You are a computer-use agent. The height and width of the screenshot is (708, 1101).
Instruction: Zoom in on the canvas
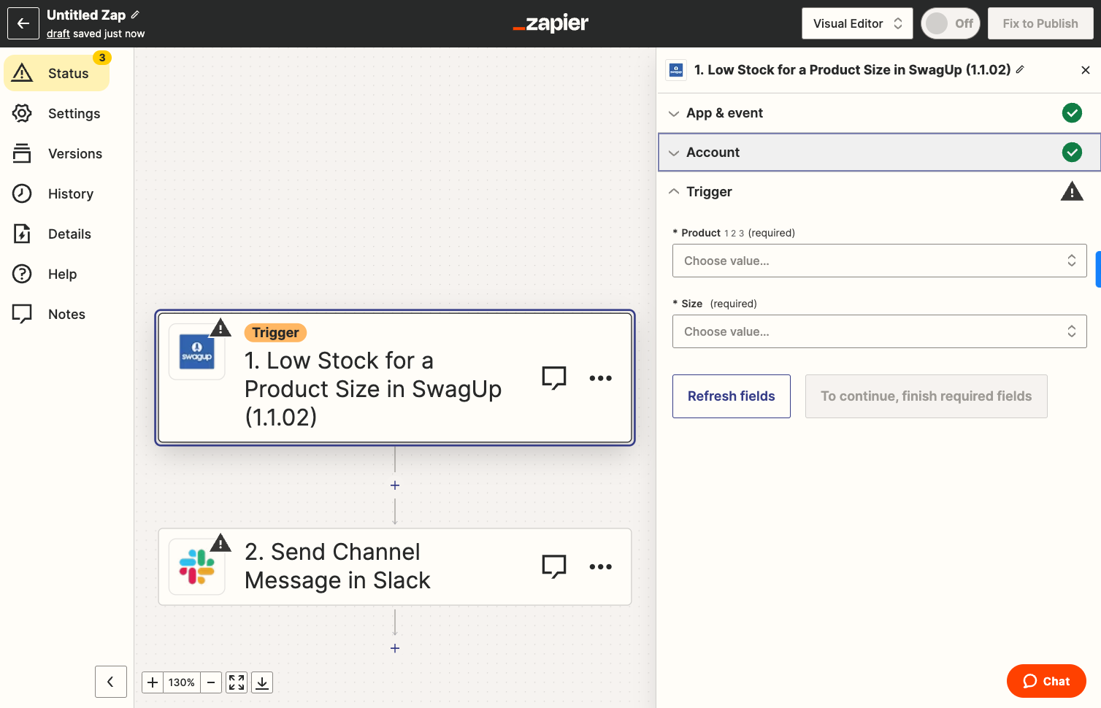153,682
